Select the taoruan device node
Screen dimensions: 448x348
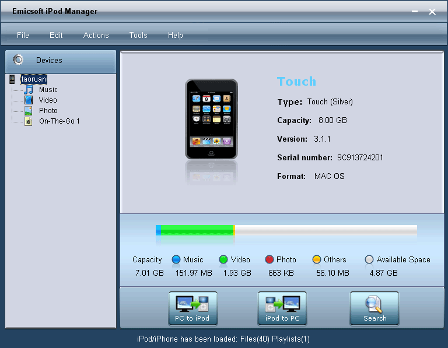34,79
